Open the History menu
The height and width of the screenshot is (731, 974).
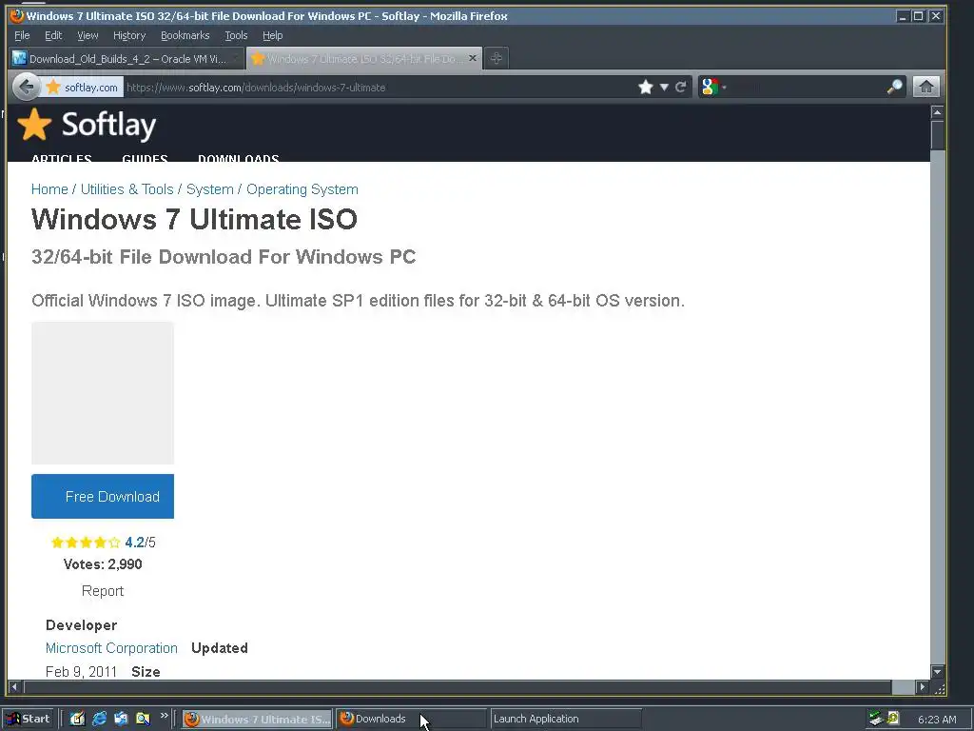click(129, 35)
